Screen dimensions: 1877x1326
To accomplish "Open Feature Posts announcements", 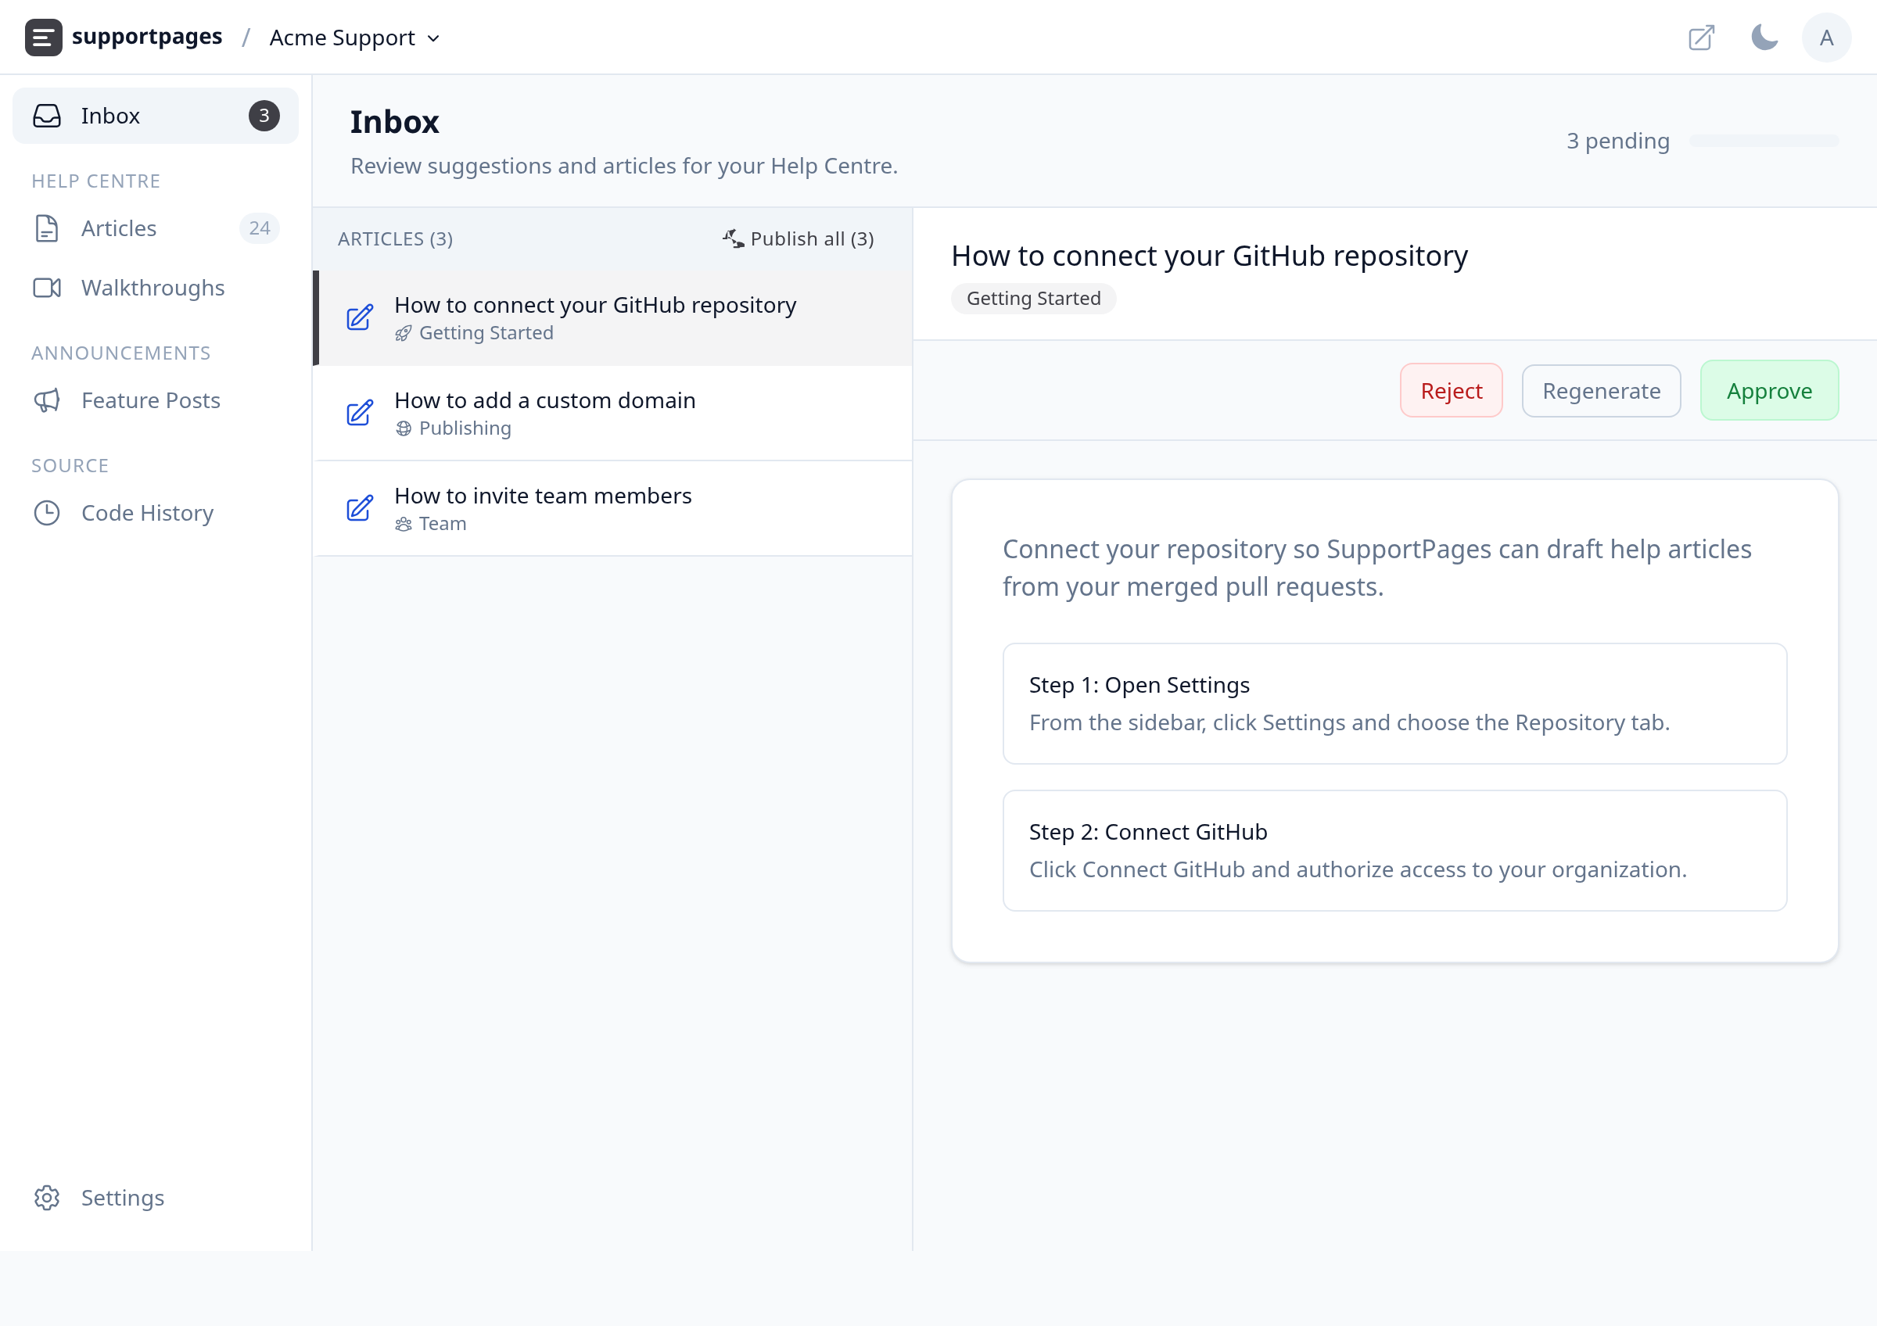I will 156,400.
